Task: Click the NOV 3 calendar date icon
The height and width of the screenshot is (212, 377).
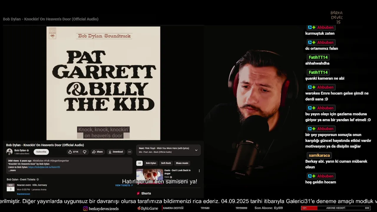Action: pos(11,187)
